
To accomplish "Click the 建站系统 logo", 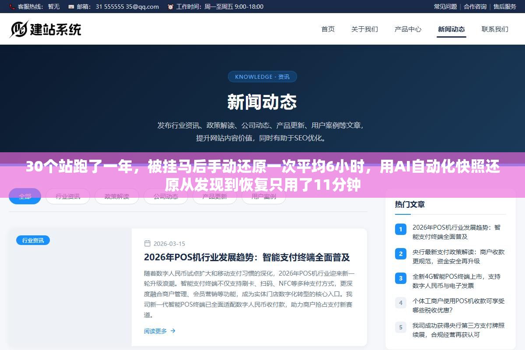I will pyautogui.click(x=45, y=29).
